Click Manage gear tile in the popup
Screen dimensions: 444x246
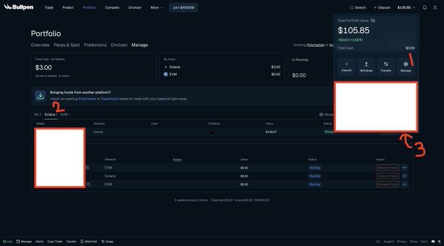[405, 67]
